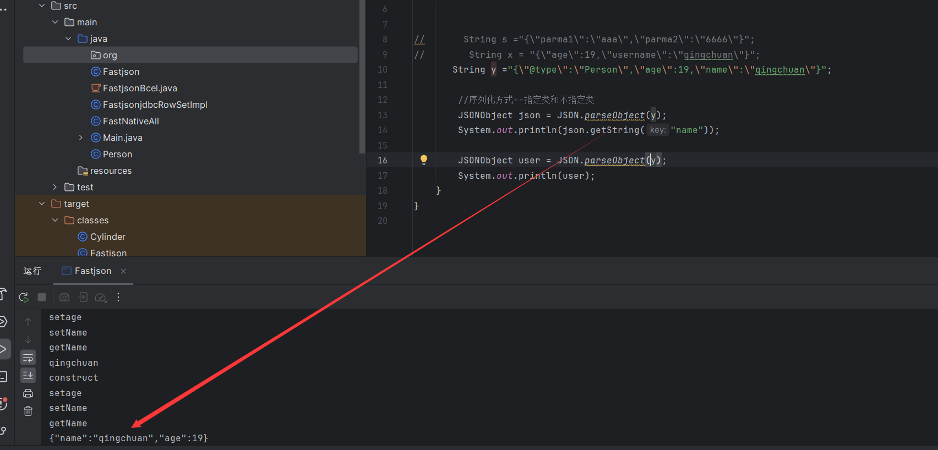Click line number 16 in the gutter
This screenshot has height=450, width=938.
(383, 160)
